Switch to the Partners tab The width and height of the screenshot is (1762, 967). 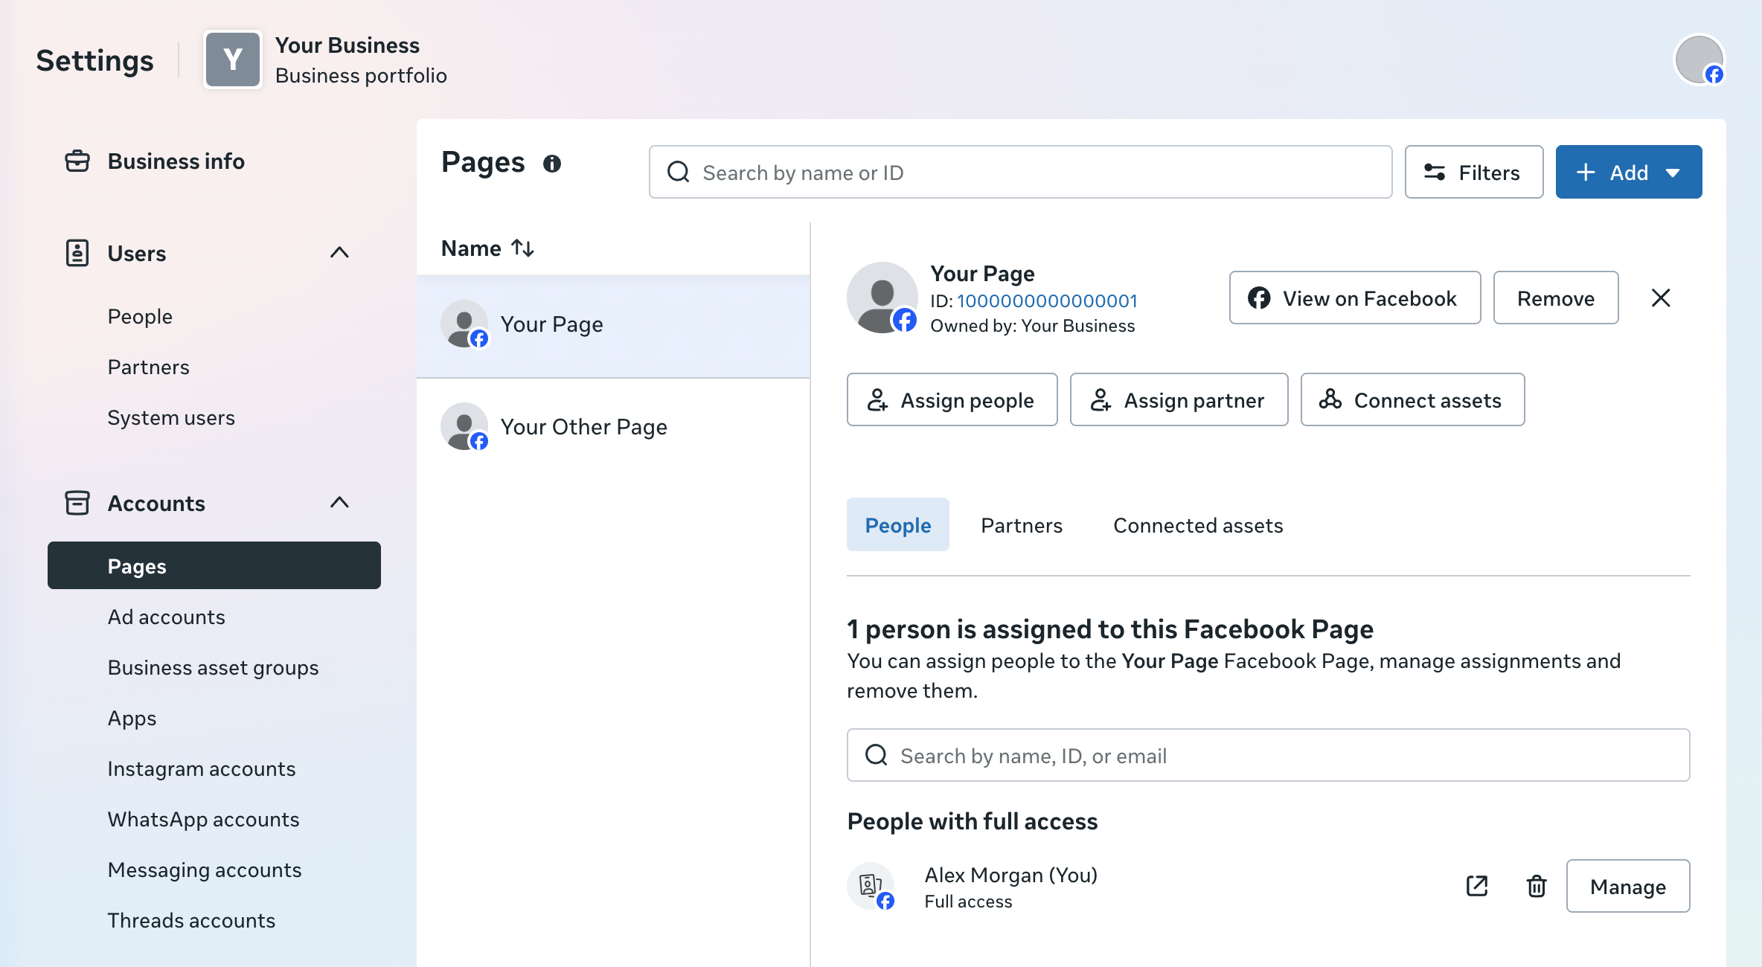(x=1022, y=525)
